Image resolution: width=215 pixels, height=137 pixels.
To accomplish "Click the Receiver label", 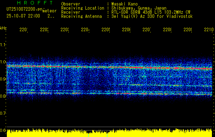I will click(71, 12).
